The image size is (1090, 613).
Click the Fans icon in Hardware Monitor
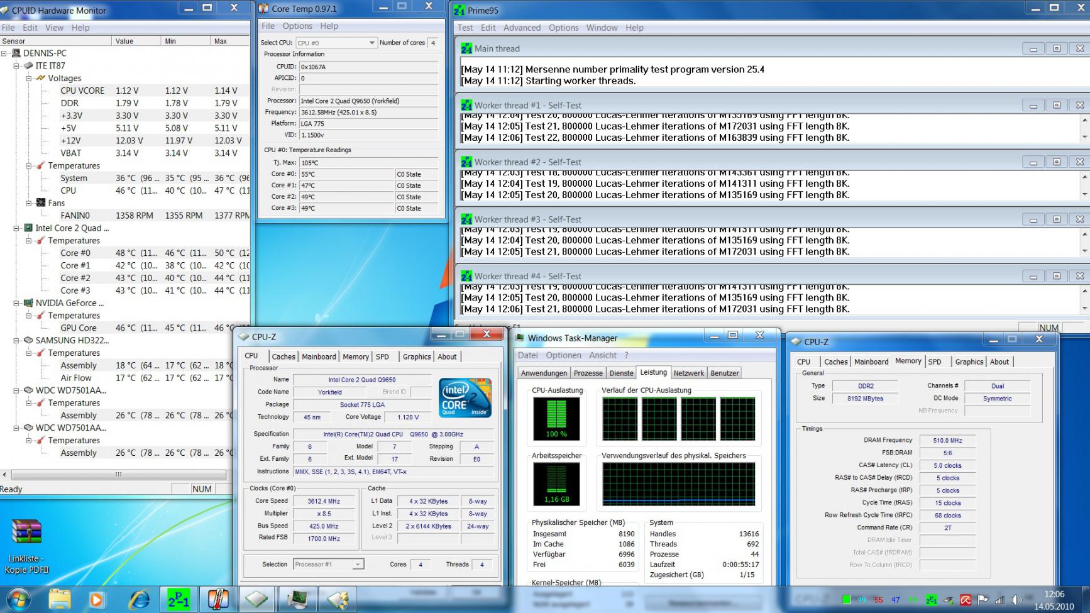[x=41, y=203]
